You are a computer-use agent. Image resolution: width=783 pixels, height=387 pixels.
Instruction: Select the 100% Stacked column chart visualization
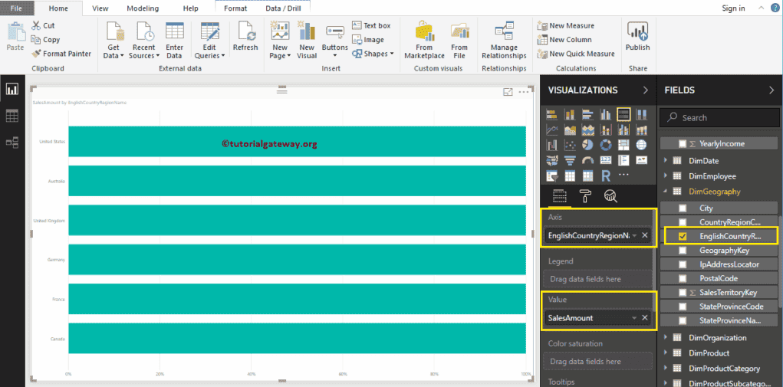click(642, 115)
